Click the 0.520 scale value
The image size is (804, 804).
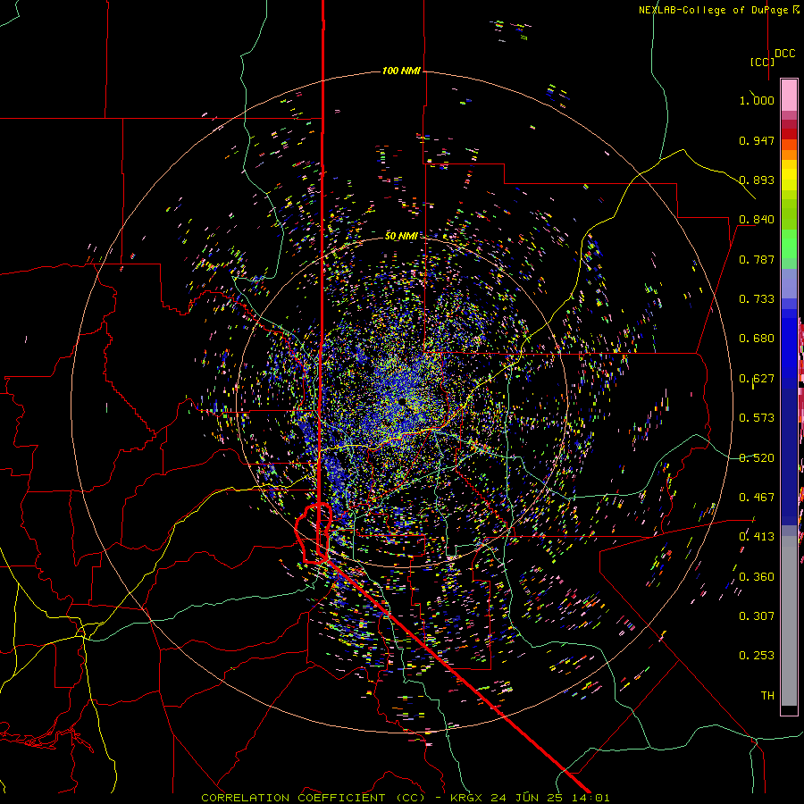[x=757, y=458]
